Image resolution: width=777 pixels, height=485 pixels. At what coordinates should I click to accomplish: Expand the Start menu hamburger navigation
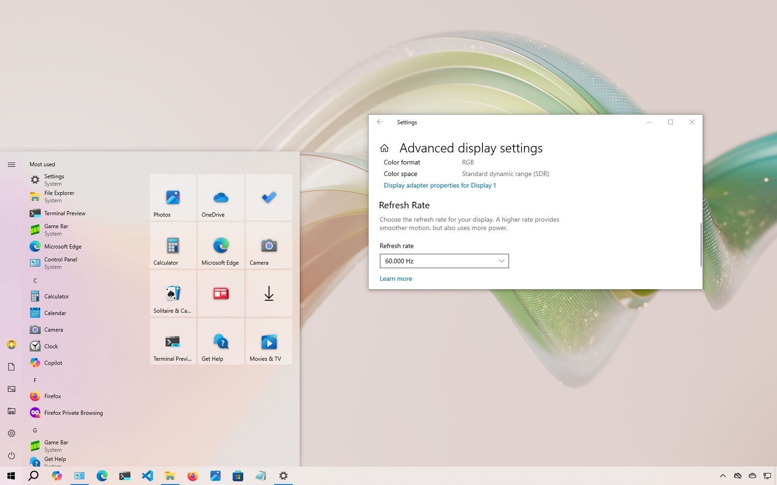click(x=12, y=164)
